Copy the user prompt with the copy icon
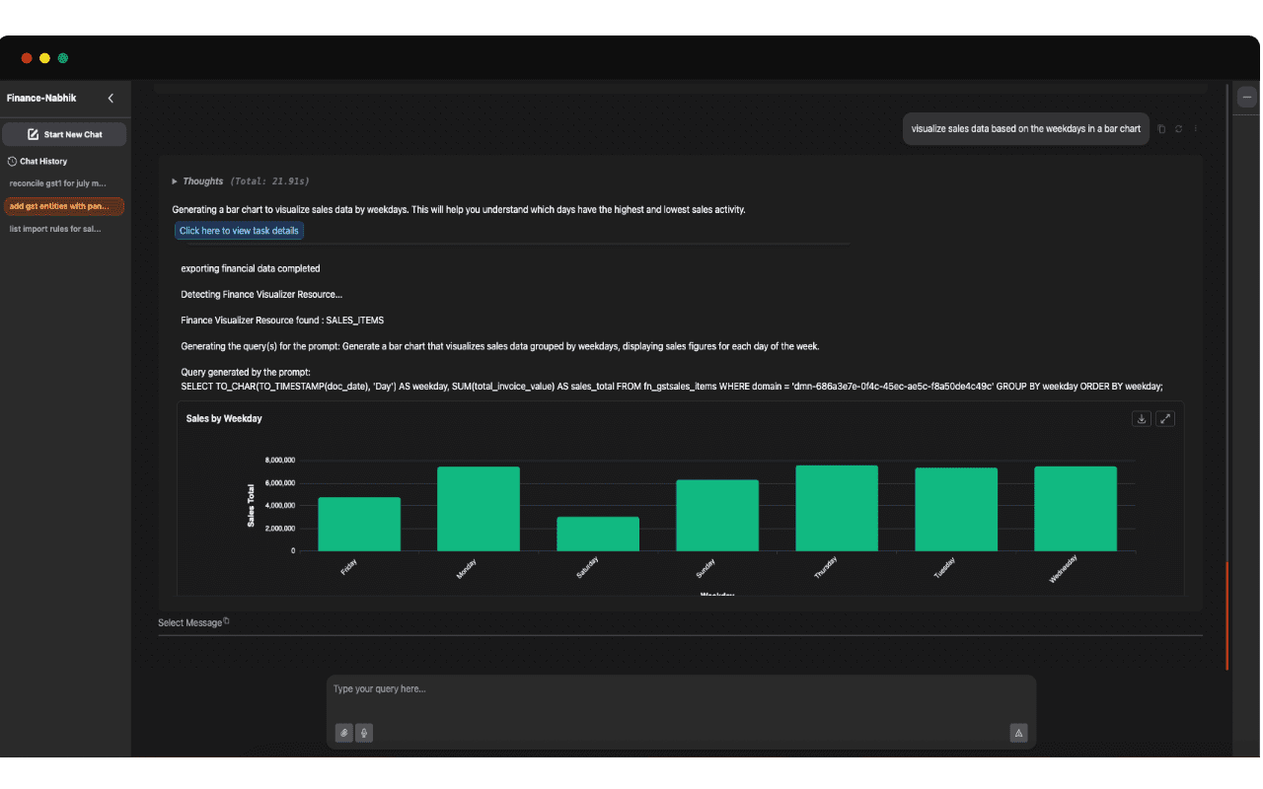The width and height of the screenshot is (1263, 789). [x=1161, y=129]
